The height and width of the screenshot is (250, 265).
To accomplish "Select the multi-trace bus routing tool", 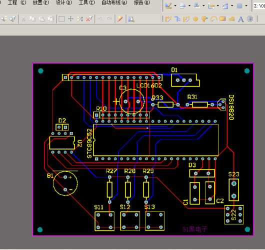I will click(x=177, y=19).
